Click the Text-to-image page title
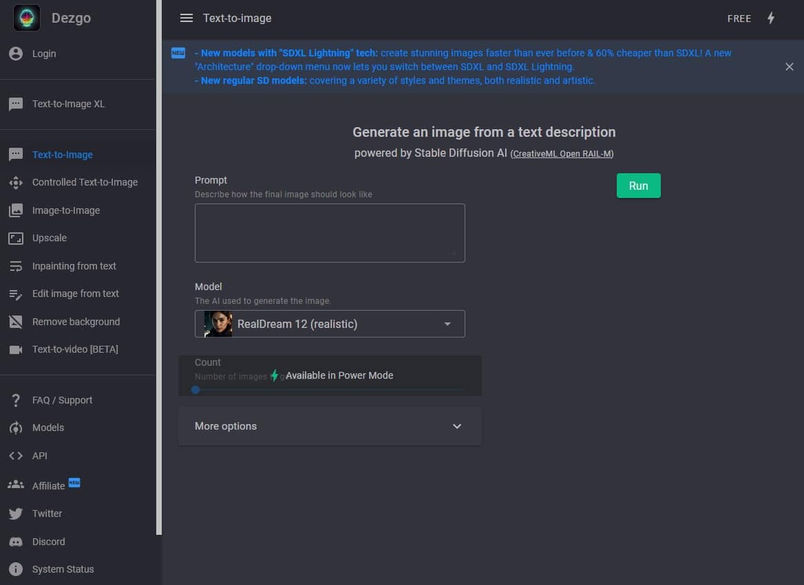The width and height of the screenshot is (804, 585). click(x=237, y=18)
